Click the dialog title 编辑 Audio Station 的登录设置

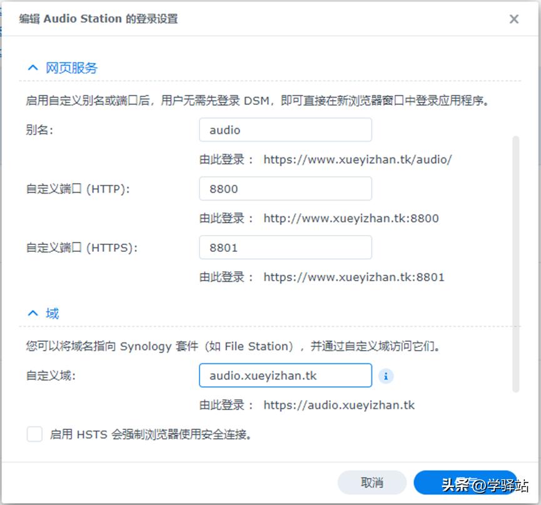(x=97, y=19)
